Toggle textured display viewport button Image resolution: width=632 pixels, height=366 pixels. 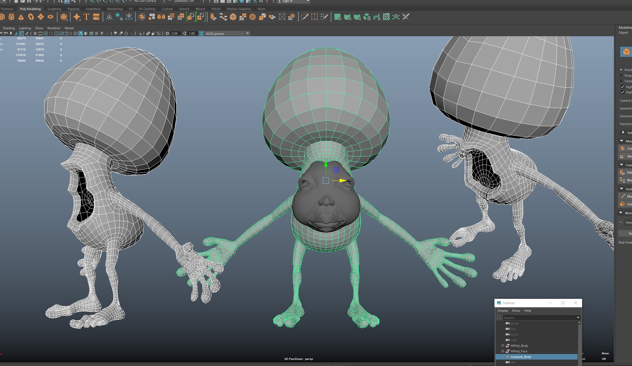(97, 33)
